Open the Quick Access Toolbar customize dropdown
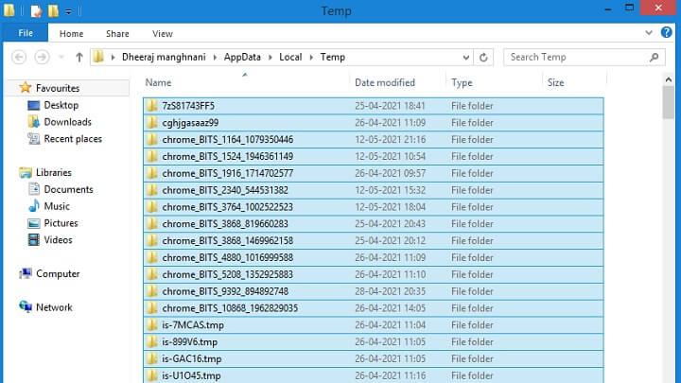The width and height of the screenshot is (681, 383). coord(69,11)
